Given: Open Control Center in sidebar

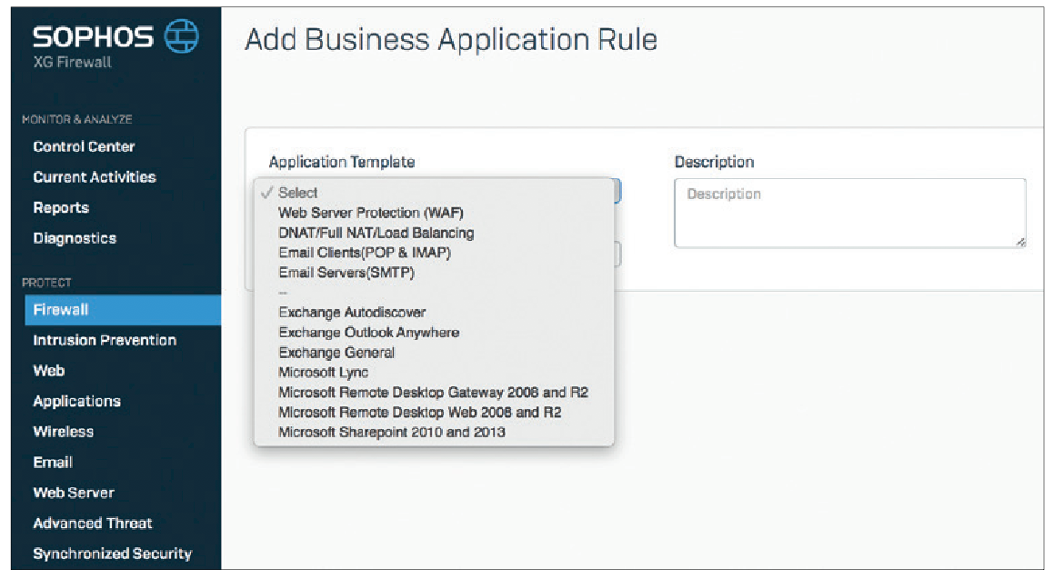Looking at the screenshot, I should (x=84, y=146).
